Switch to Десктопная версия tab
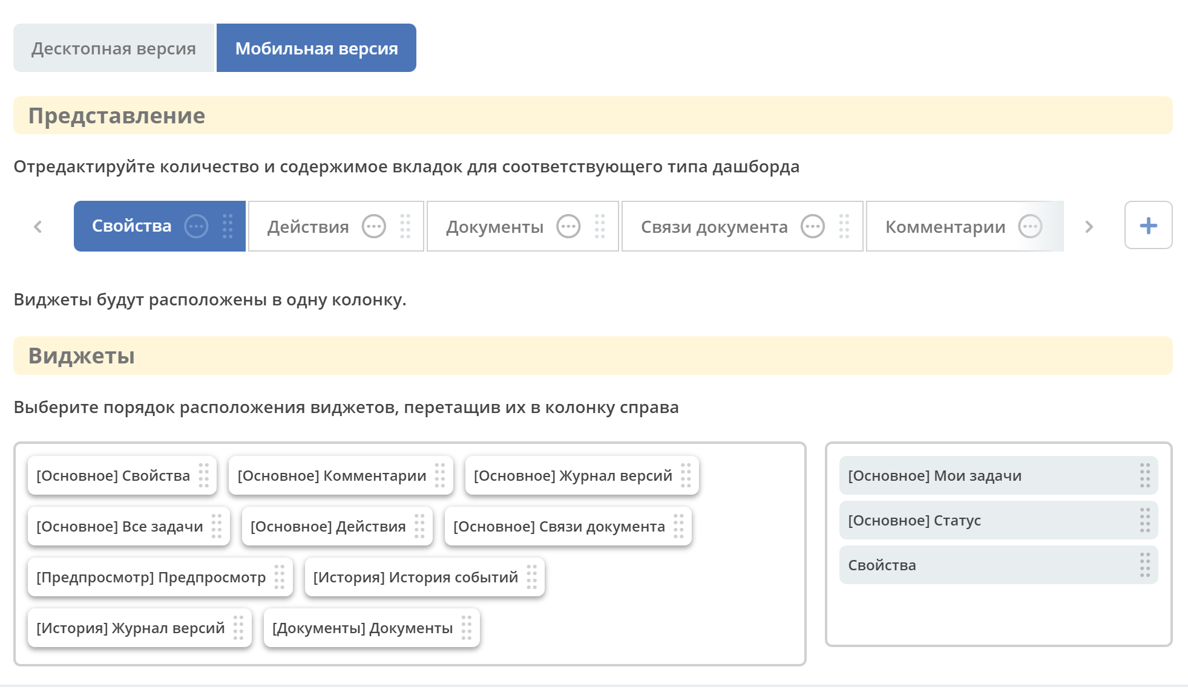 point(114,48)
